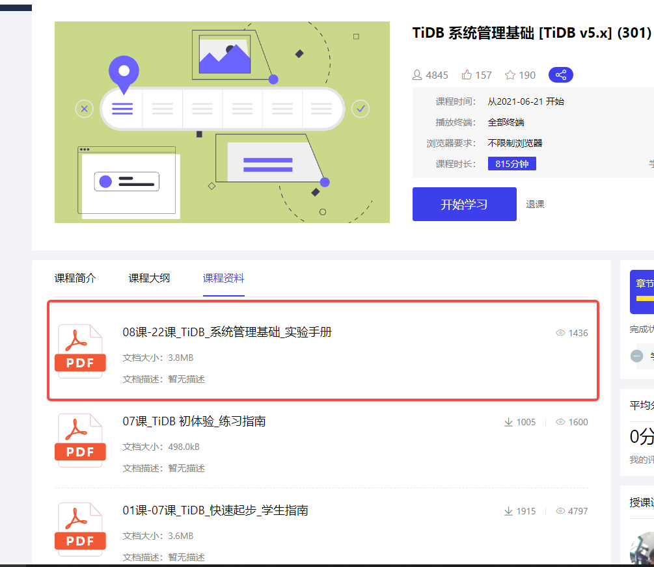Click download count 1005
Screen dimensions: 654x567
(526, 422)
